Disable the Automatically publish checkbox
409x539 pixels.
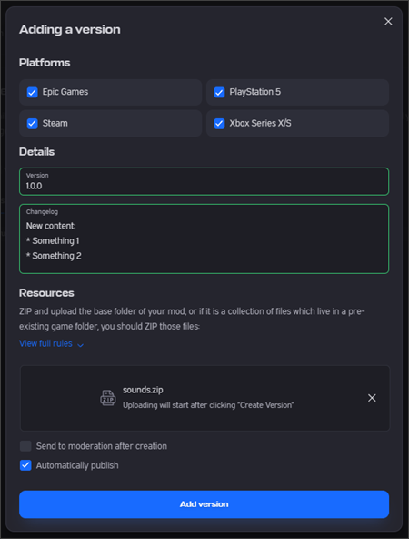click(x=25, y=465)
